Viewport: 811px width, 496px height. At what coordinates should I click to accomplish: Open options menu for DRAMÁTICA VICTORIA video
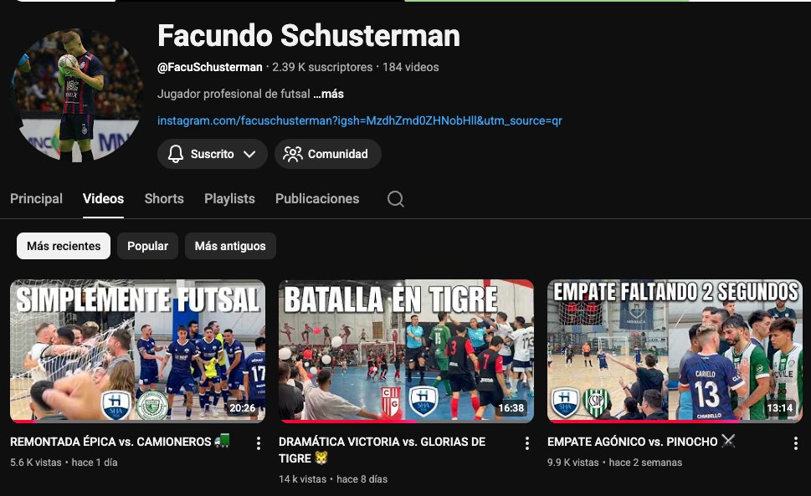click(526, 442)
